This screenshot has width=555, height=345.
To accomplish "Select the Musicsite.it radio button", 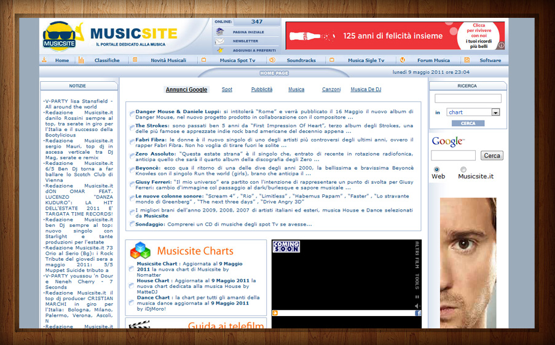I will pos(463,169).
